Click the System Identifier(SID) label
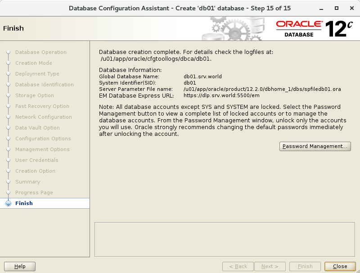The image size is (360, 273). click(x=127, y=83)
